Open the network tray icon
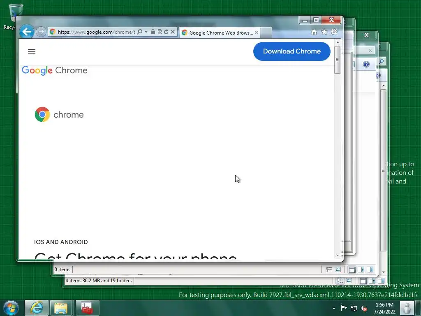 [354, 308]
